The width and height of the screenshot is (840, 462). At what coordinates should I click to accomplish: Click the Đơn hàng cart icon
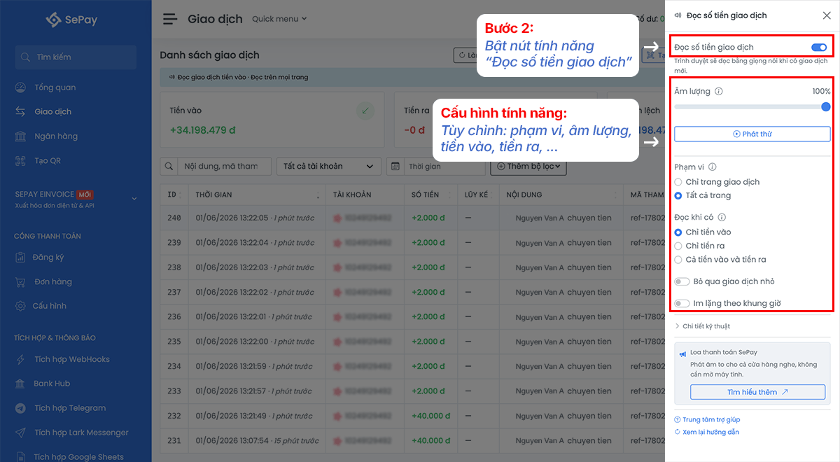(x=21, y=281)
